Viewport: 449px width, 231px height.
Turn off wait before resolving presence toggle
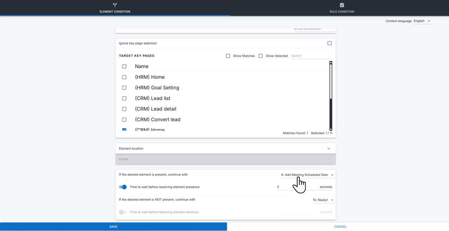(x=123, y=187)
